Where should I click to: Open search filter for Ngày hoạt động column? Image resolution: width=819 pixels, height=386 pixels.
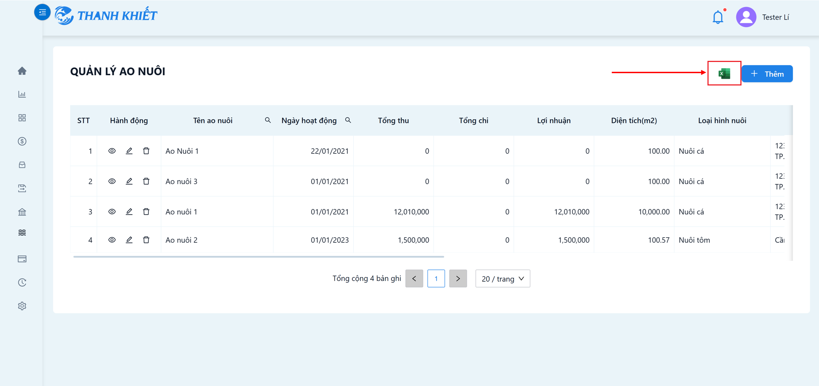point(348,120)
